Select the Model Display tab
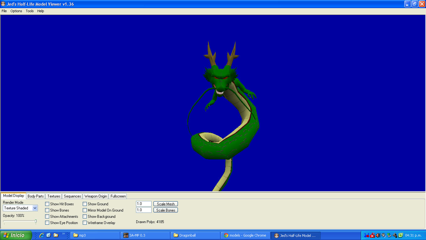The width and height of the screenshot is (426, 240). point(13,196)
